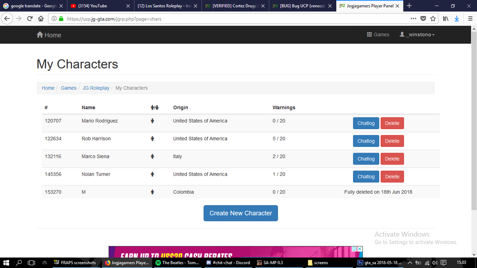Image resolution: width=477 pixels, height=268 pixels.
Task: Click the browser Forward arrow
Action: [x=19, y=19]
